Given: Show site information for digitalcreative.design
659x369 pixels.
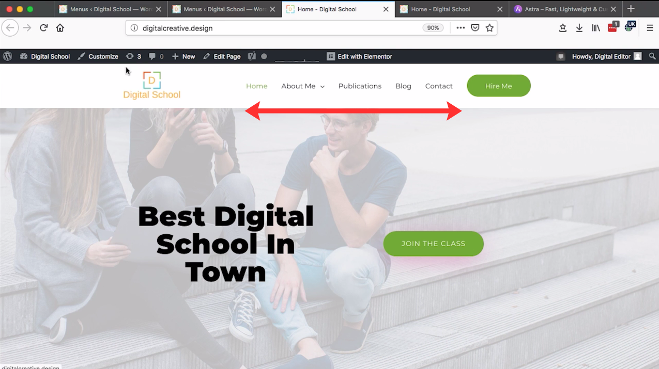Looking at the screenshot, I should click(134, 28).
